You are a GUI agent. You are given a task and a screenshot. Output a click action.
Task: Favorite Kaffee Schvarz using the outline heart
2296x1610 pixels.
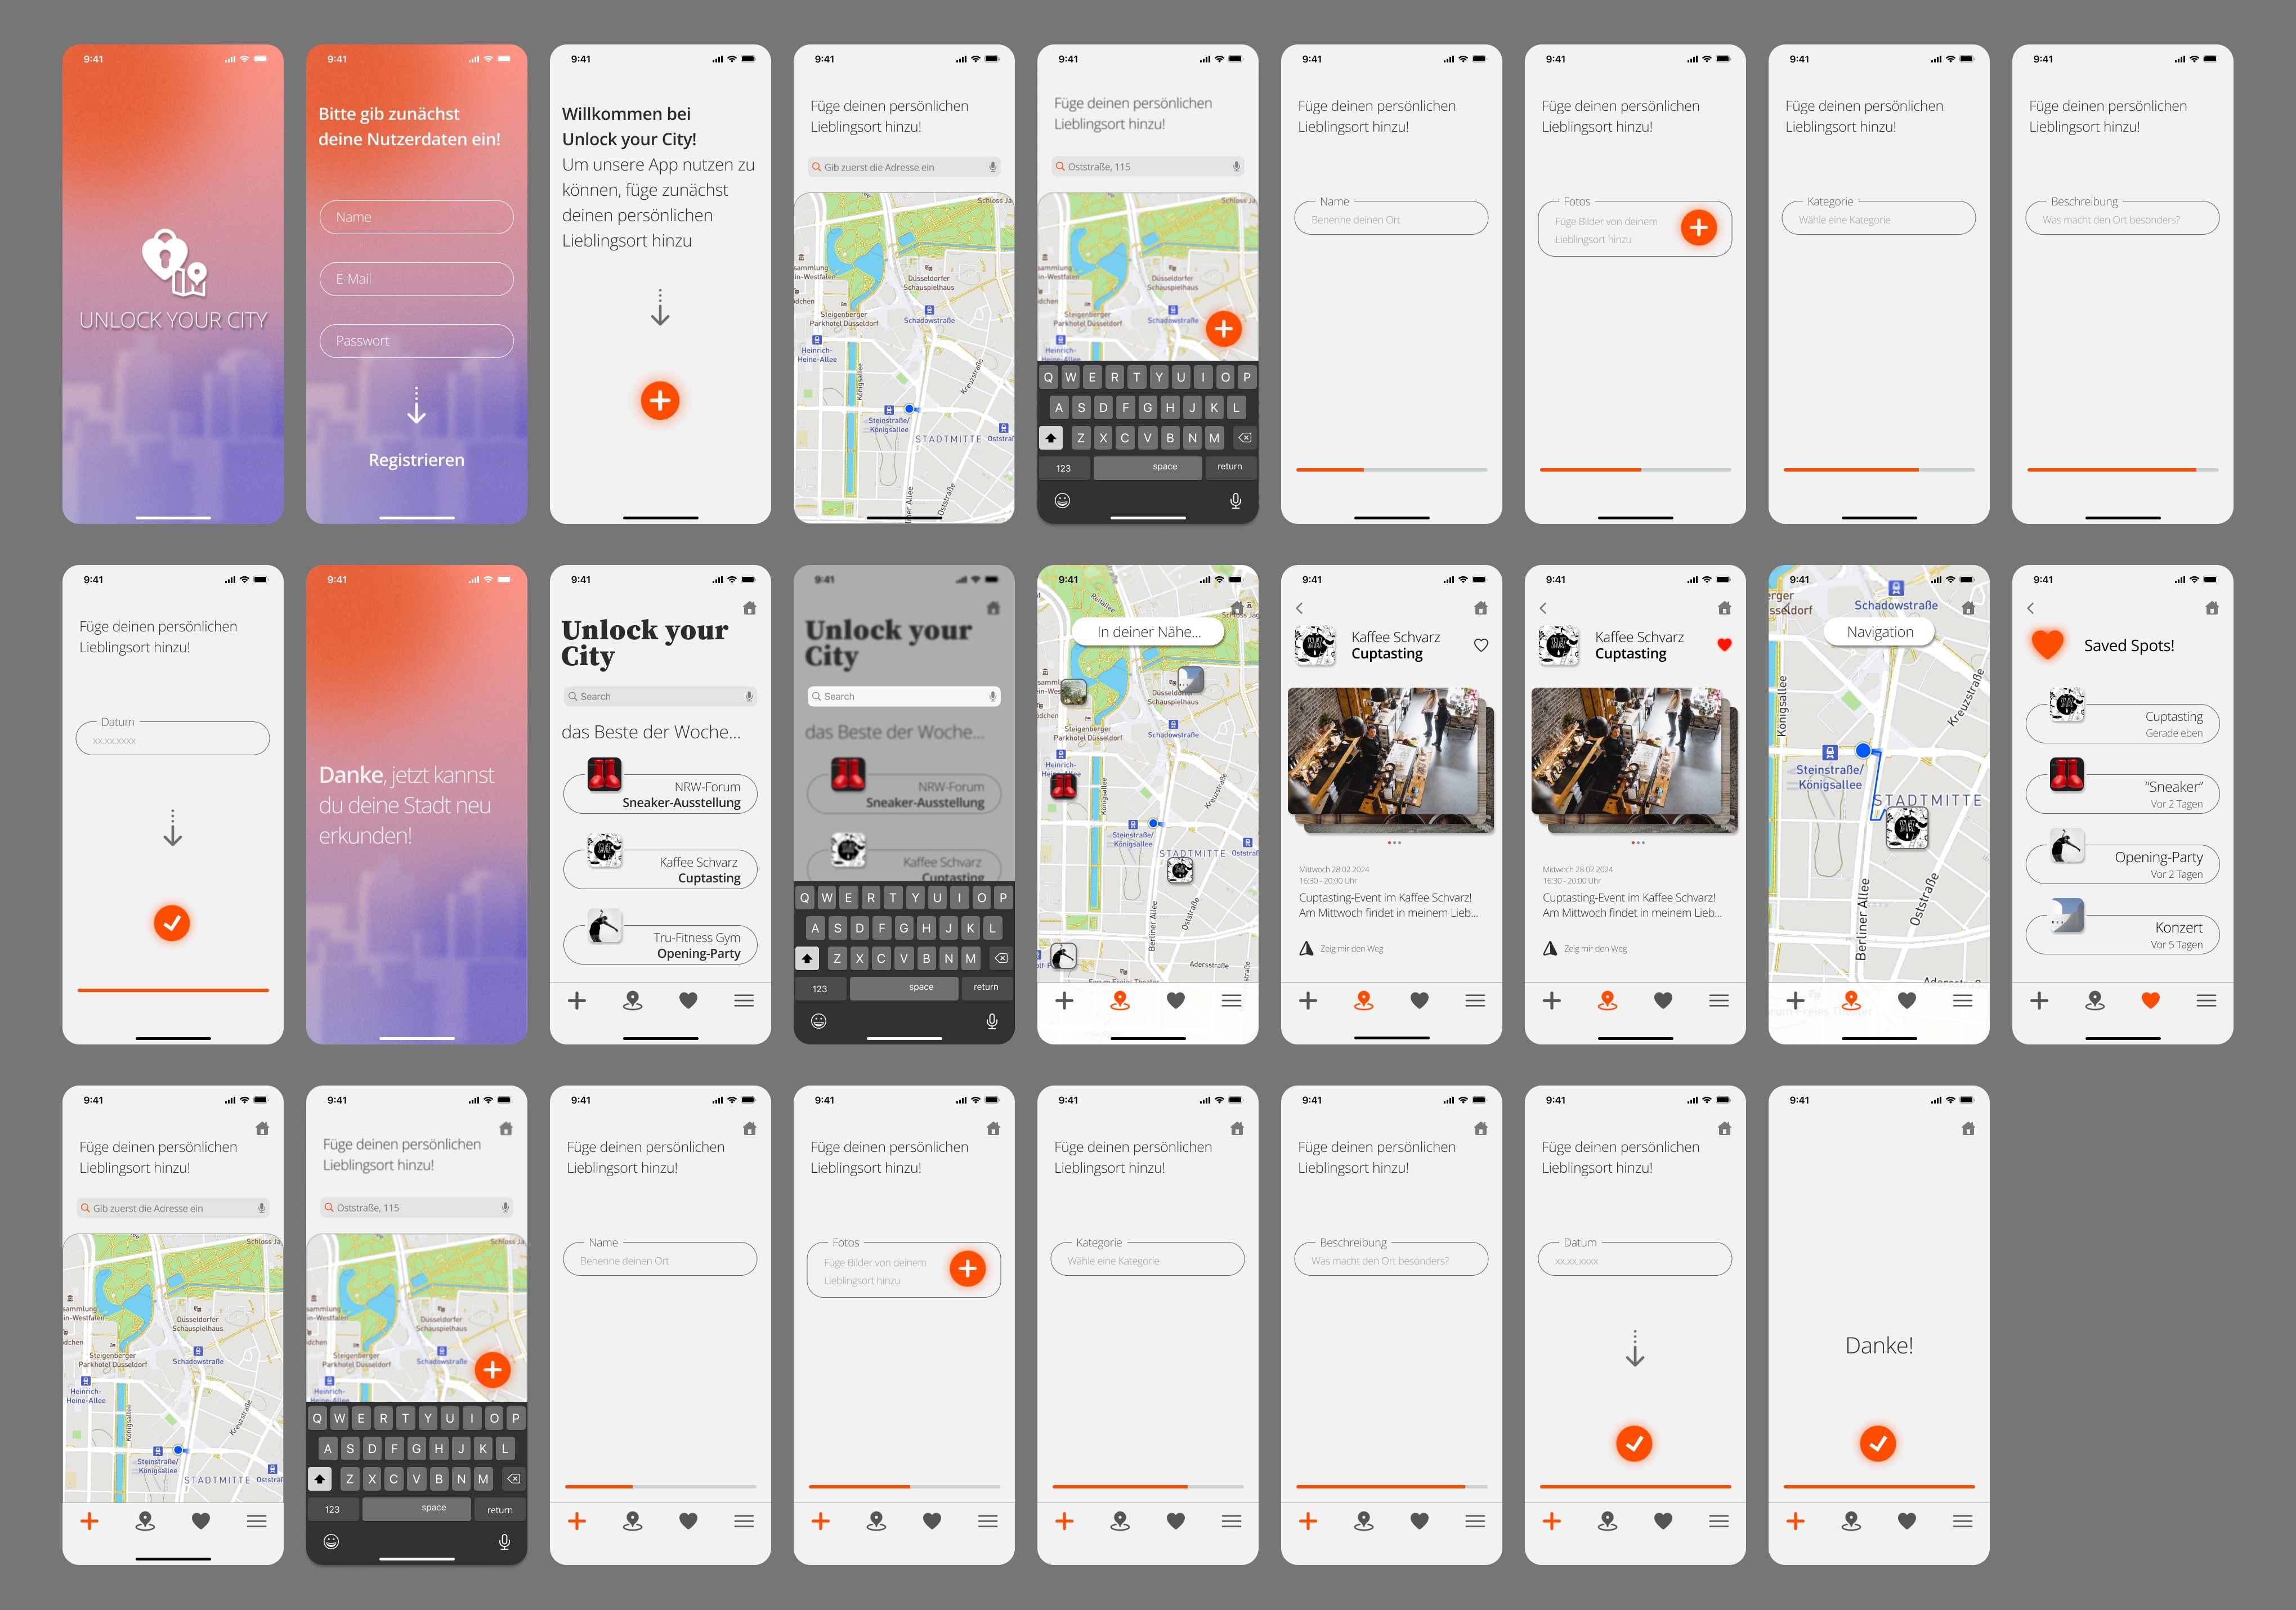pos(1480,645)
